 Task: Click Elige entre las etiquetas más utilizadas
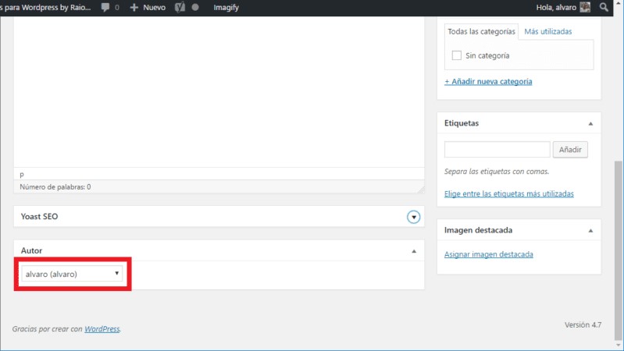point(508,193)
